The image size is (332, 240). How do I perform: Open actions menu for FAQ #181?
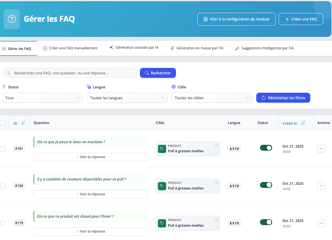click(x=321, y=149)
